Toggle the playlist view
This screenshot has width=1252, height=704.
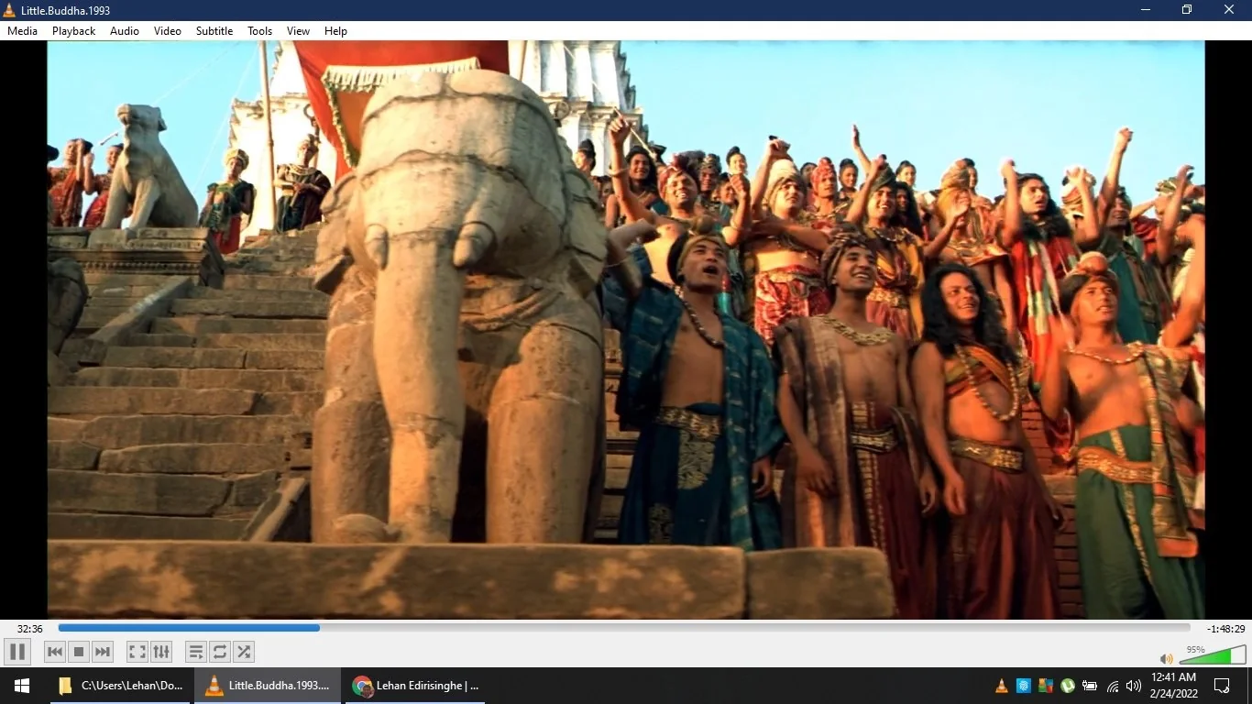tap(196, 652)
